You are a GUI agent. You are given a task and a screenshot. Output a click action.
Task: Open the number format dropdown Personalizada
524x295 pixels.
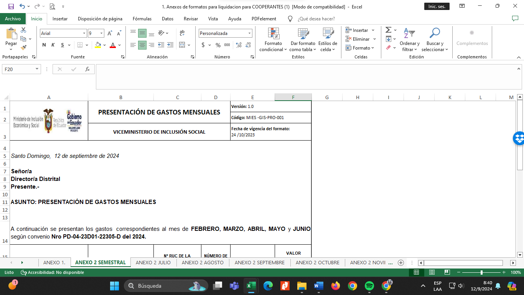(250, 33)
